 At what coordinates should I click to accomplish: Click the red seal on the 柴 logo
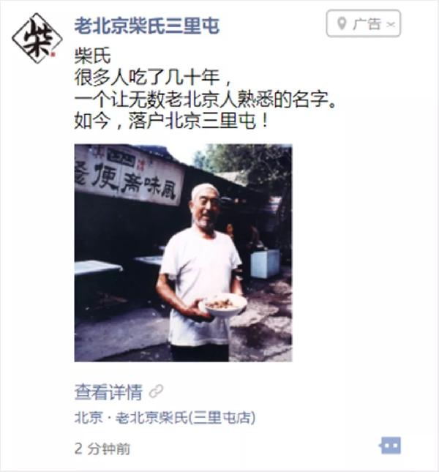pyautogui.click(x=53, y=54)
